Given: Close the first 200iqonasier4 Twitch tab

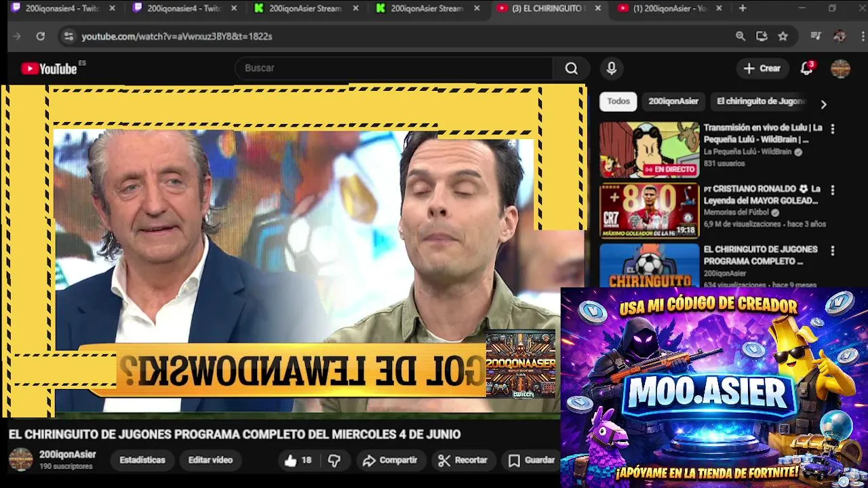Looking at the screenshot, I should pos(113,8).
